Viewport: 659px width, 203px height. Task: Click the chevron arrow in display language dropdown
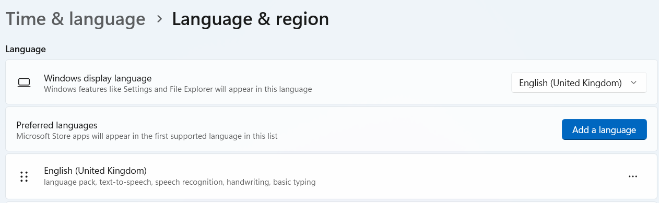[633, 82]
